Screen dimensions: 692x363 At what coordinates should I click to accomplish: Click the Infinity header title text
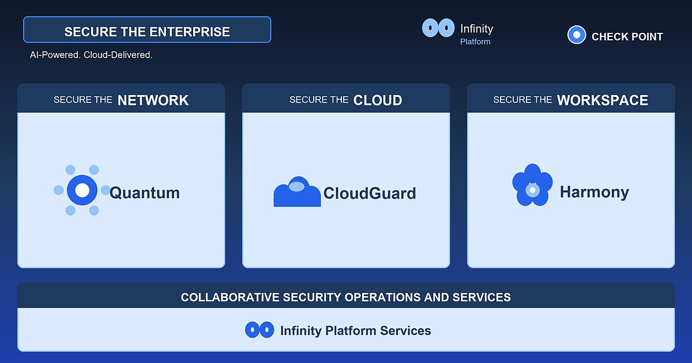(x=477, y=28)
